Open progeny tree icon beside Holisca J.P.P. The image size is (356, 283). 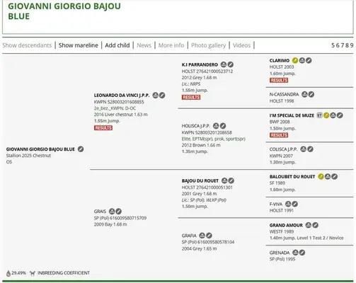coord(216,126)
